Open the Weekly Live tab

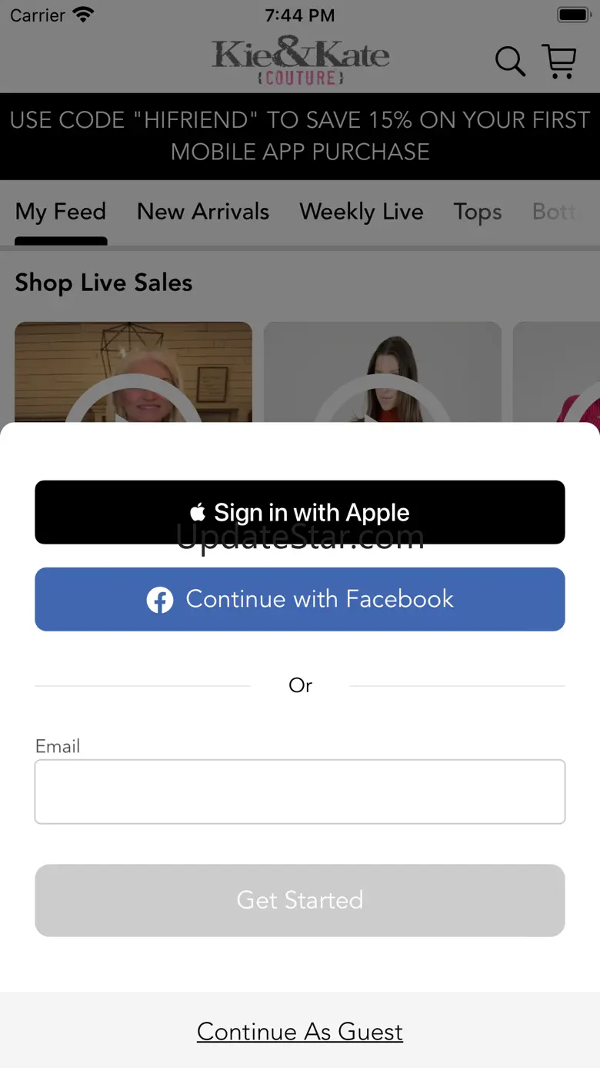362,212
